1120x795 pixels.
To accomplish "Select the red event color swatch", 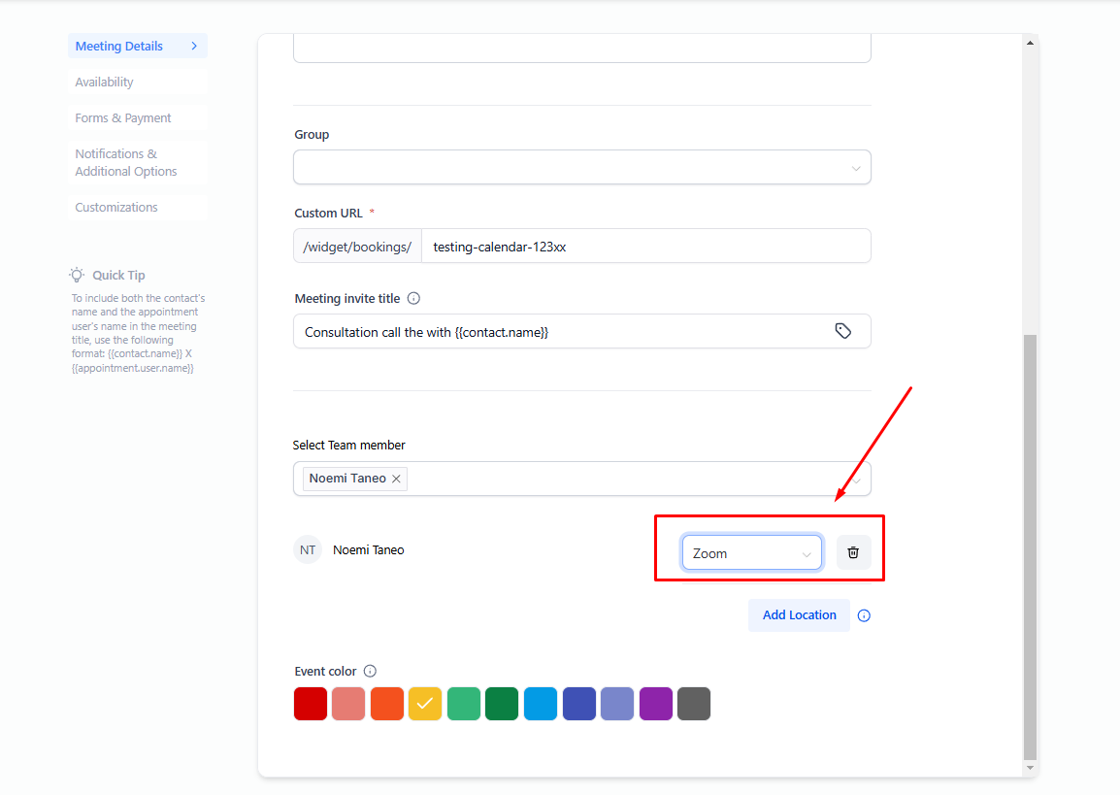I will 311,704.
